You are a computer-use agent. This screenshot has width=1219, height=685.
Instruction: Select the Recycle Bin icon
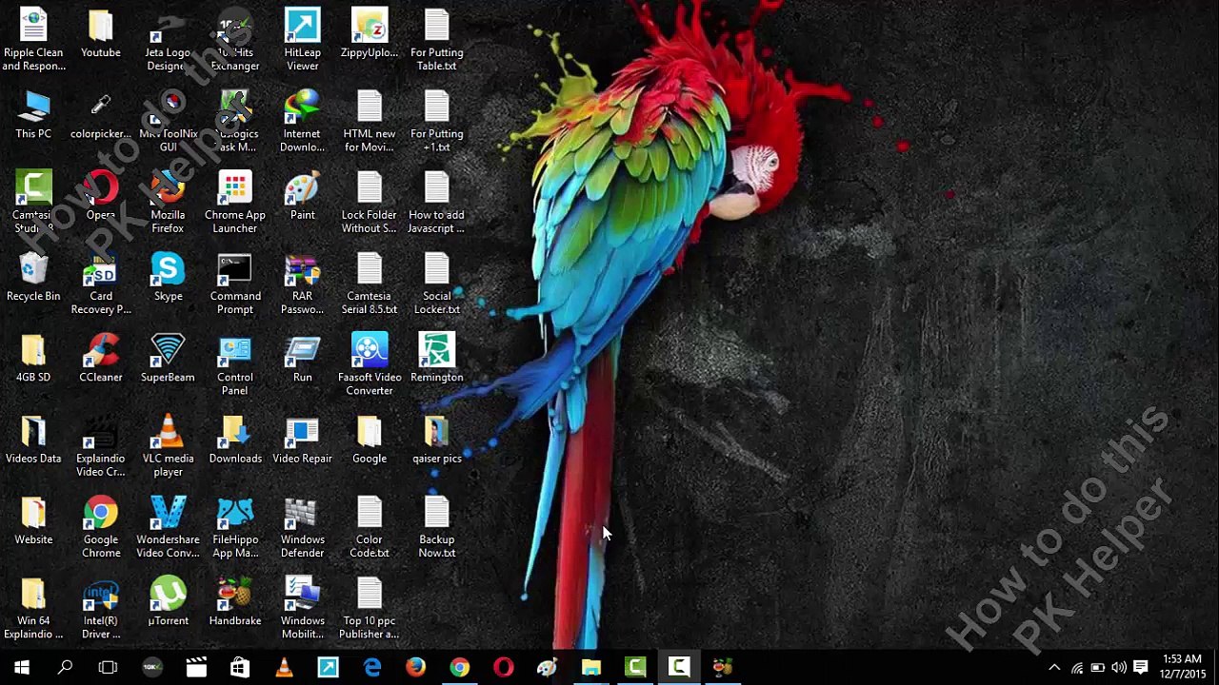(x=33, y=277)
